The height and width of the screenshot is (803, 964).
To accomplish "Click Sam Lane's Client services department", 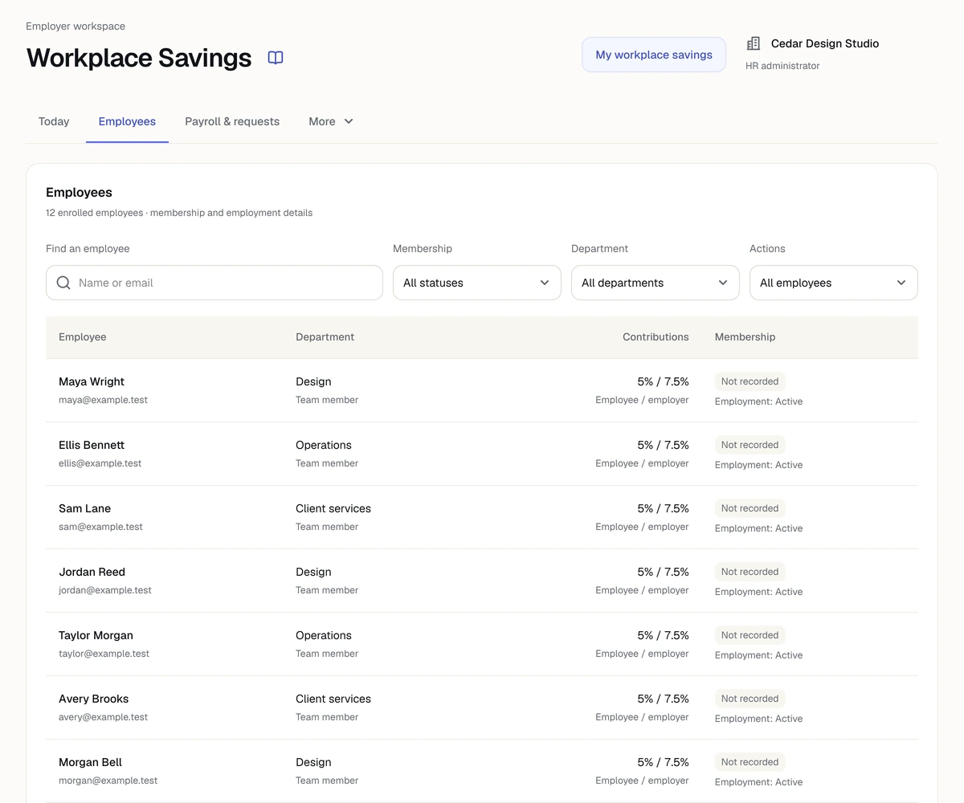I will point(333,508).
